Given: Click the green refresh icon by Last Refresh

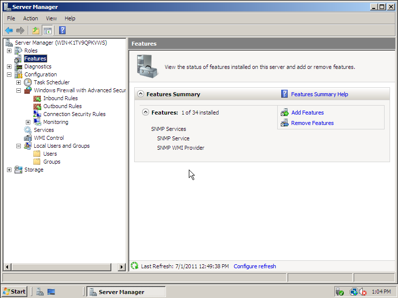Looking at the screenshot, I should (x=134, y=266).
